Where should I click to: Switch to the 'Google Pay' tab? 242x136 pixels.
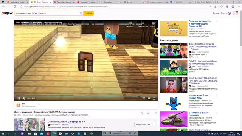(x=110, y=2)
